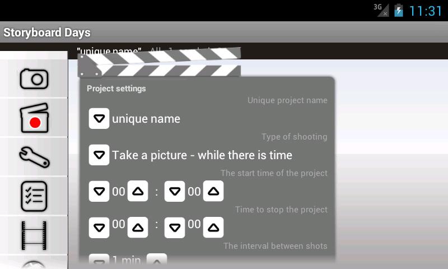Viewport: 448px width, 269px height.
Task: Increase stop time hours
Action: pos(138,228)
